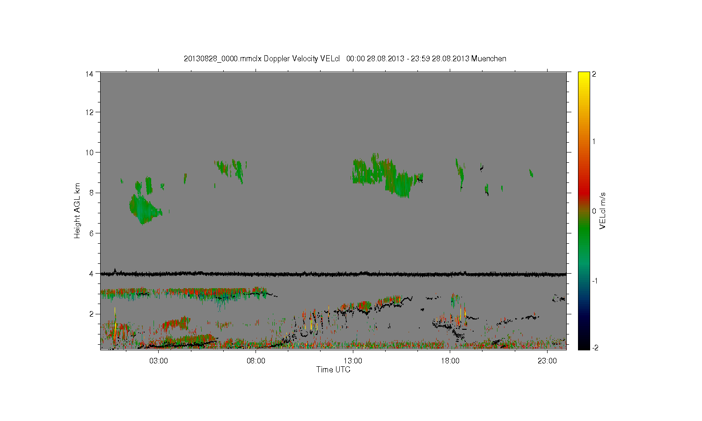This screenshot has width=702, height=421.
Task: Click the colorbar tick label 2
Action: pyautogui.click(x=594, y=74)
